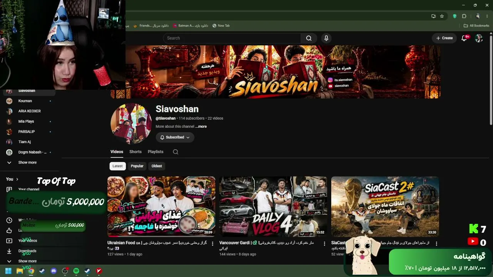Viewport: 493px width, 277px height.
Task: Open the SiaCast 2# video thumbnail
Action: tap(385, 207)
